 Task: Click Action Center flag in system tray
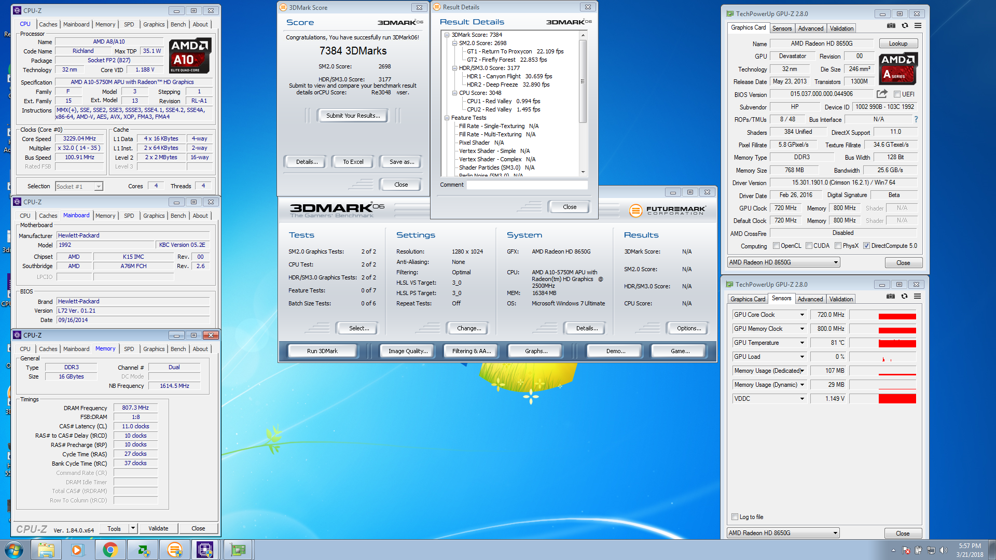coord(906,550)
